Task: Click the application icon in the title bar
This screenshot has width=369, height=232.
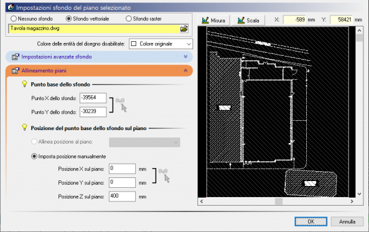Action: tap(10, 7)
